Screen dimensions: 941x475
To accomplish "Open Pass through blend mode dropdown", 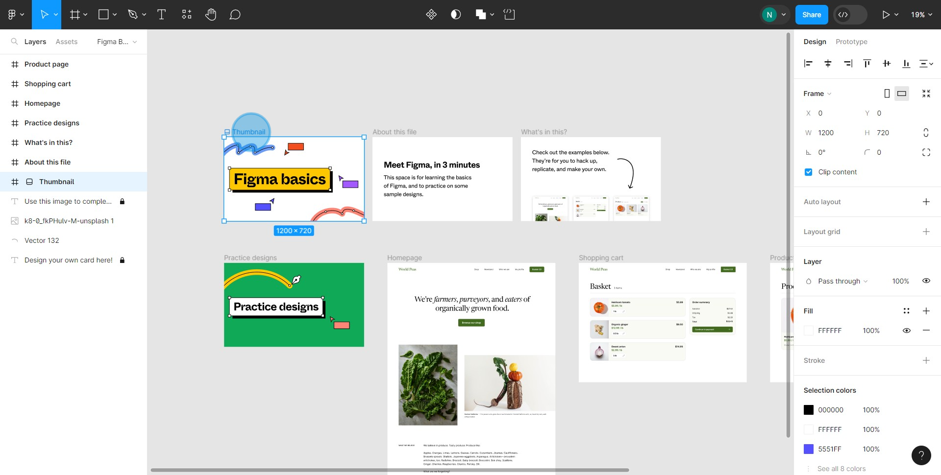I will point(842,281).
